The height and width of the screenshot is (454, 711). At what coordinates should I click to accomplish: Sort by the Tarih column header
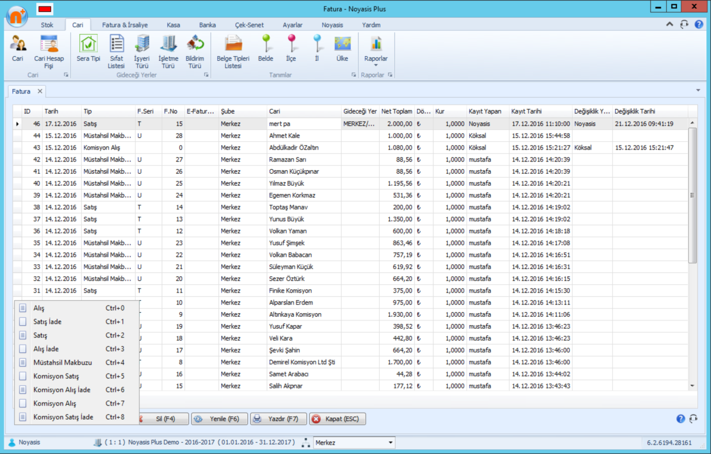[62, 111]
